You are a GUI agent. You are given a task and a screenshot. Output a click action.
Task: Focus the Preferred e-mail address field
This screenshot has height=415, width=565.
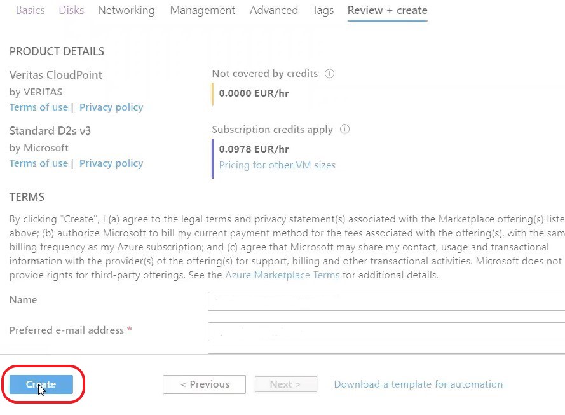point(386,331)
